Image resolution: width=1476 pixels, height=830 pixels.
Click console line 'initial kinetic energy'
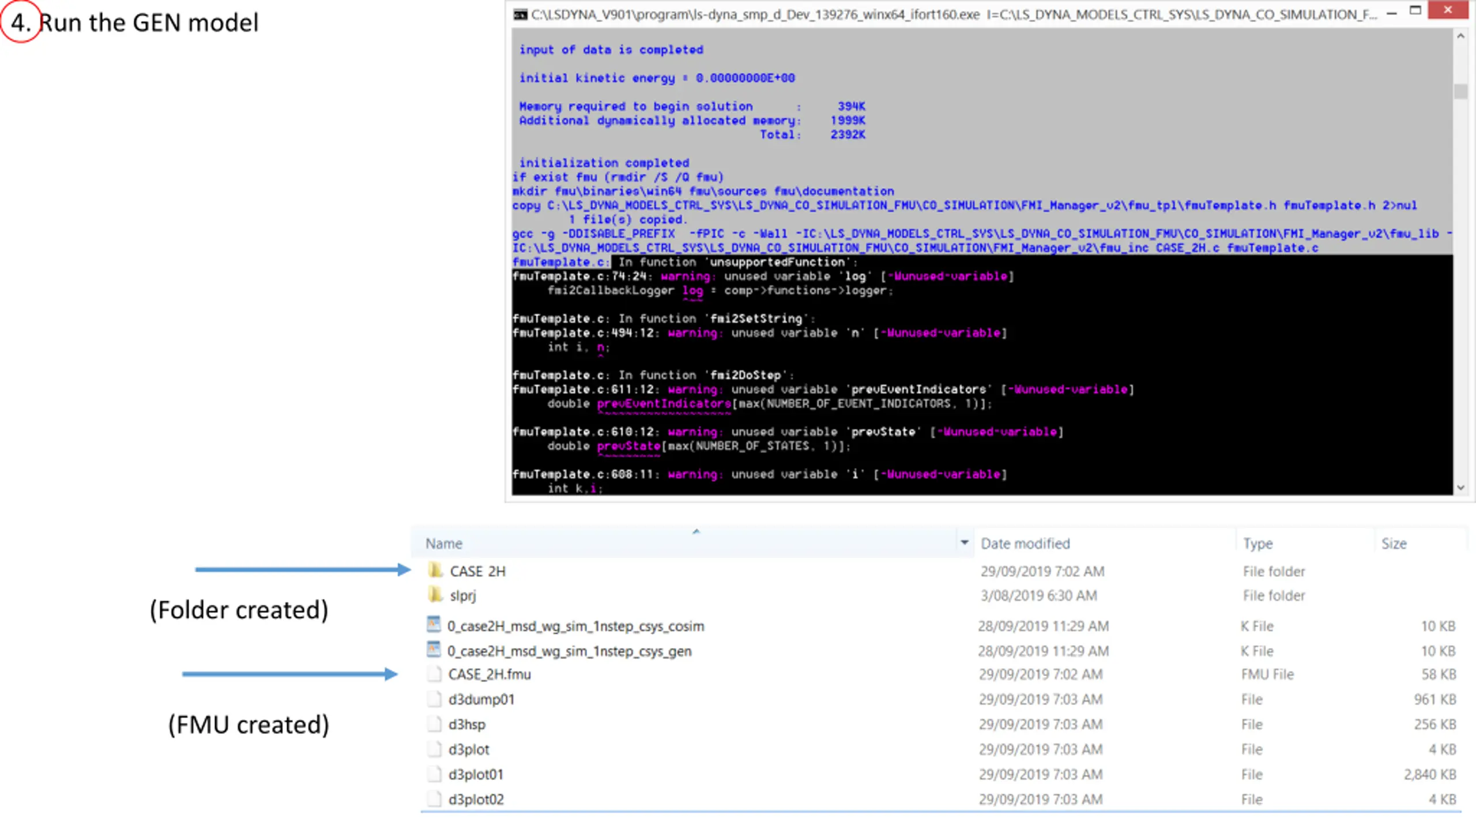(x=657, y=78)
